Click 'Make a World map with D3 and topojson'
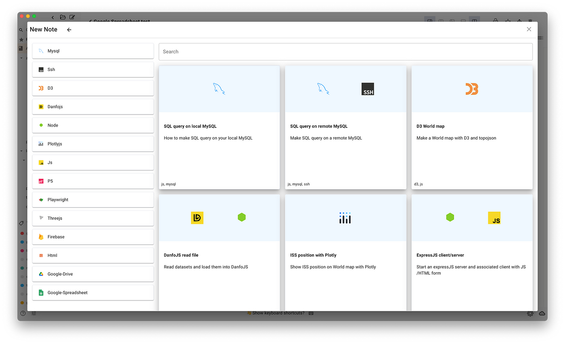This screenshot has width=565, height=344. [x=456, y=138]
